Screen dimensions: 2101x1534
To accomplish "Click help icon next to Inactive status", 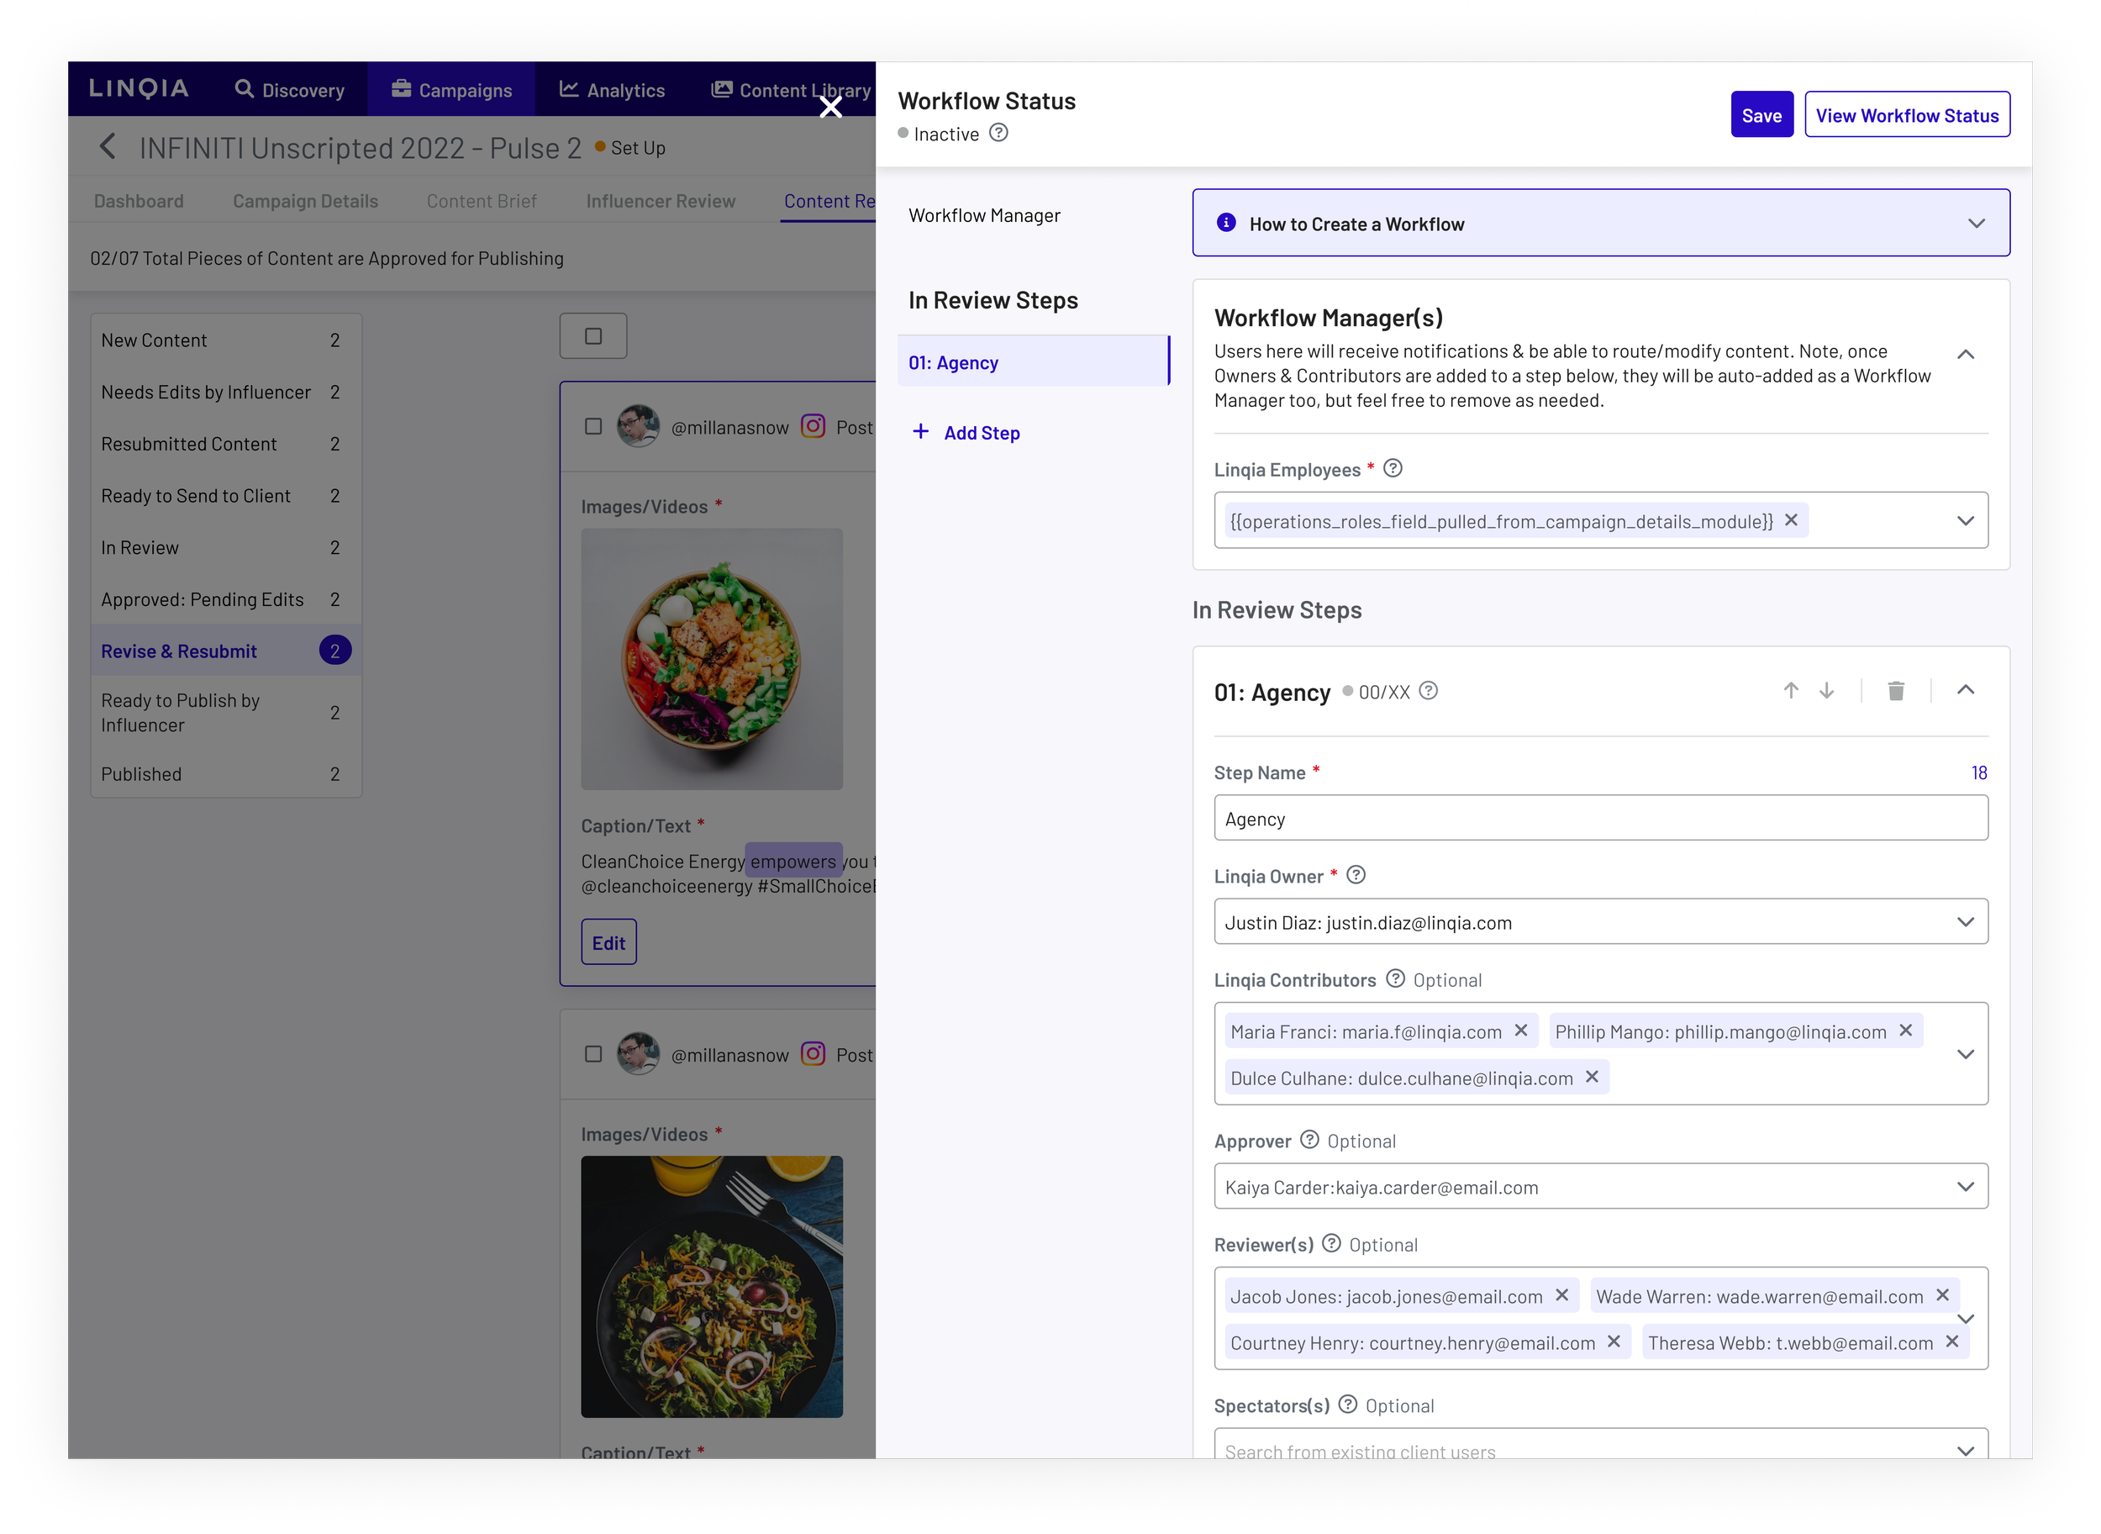I will [998, 133].
